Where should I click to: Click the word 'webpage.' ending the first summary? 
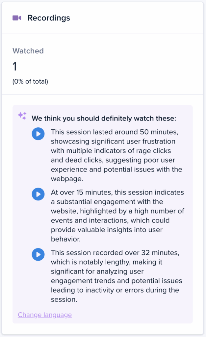click(x=67, y=179)
